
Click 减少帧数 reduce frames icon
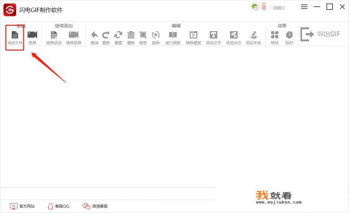[x=173, y=35]
